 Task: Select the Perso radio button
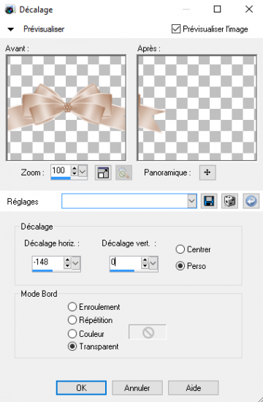point(180,266)
